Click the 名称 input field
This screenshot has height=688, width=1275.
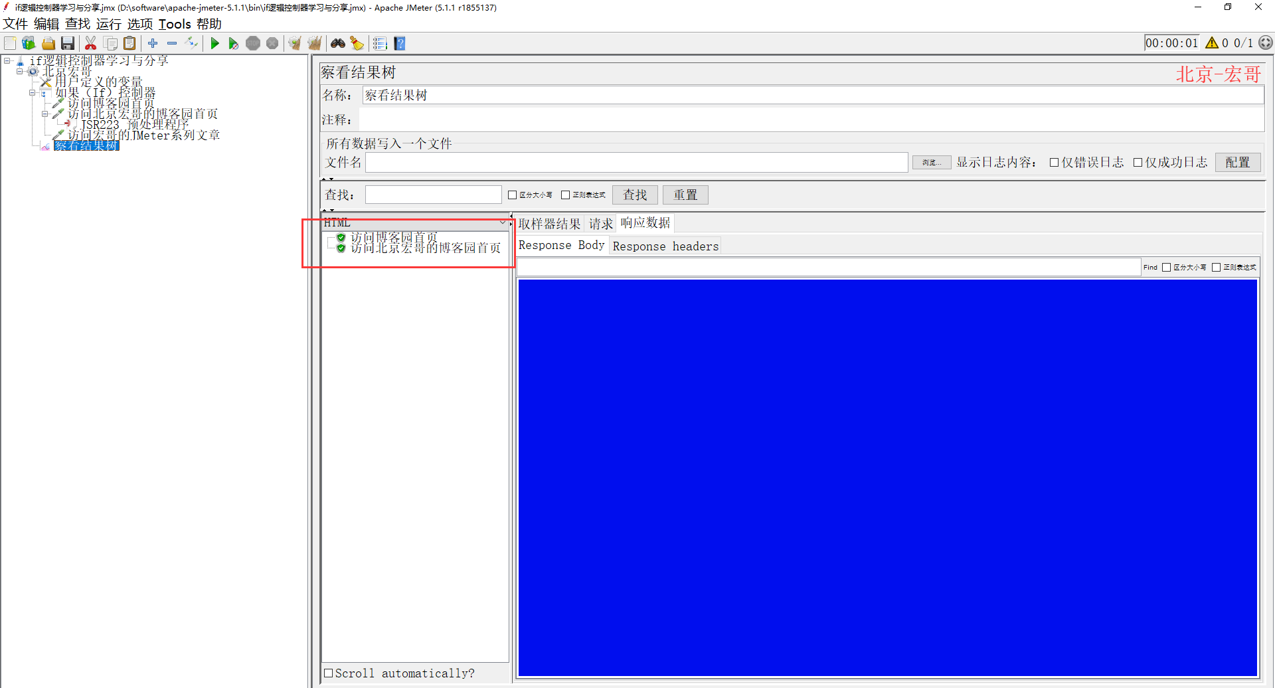pos(813,95)
